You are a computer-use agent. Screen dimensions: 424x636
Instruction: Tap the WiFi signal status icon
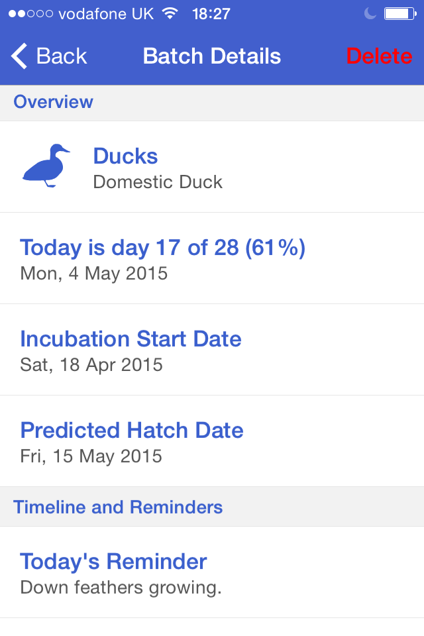point(170,13)
